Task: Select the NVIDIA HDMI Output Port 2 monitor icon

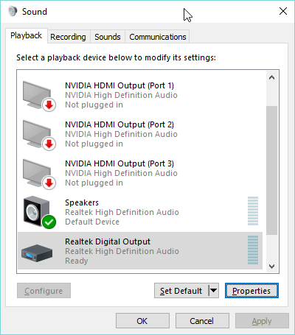Action: coord(39,135)
